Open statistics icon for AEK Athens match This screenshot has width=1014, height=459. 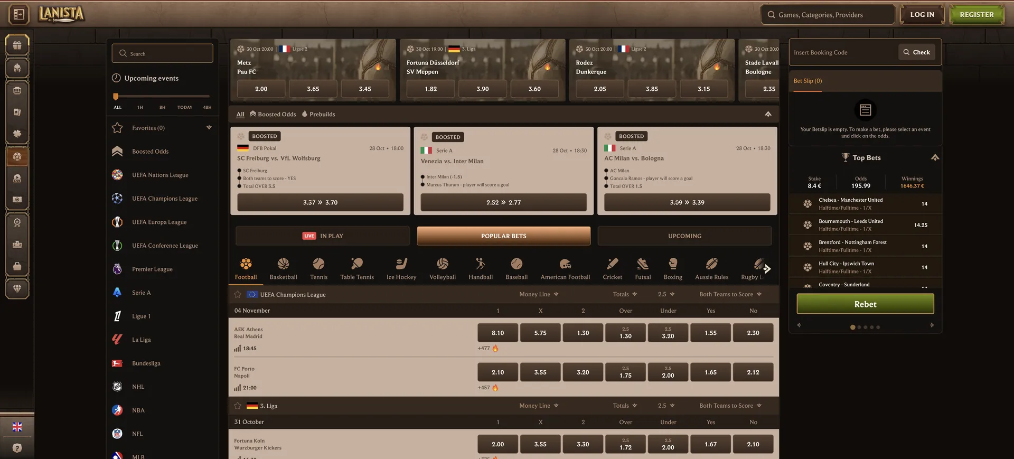tap(238, 349)
